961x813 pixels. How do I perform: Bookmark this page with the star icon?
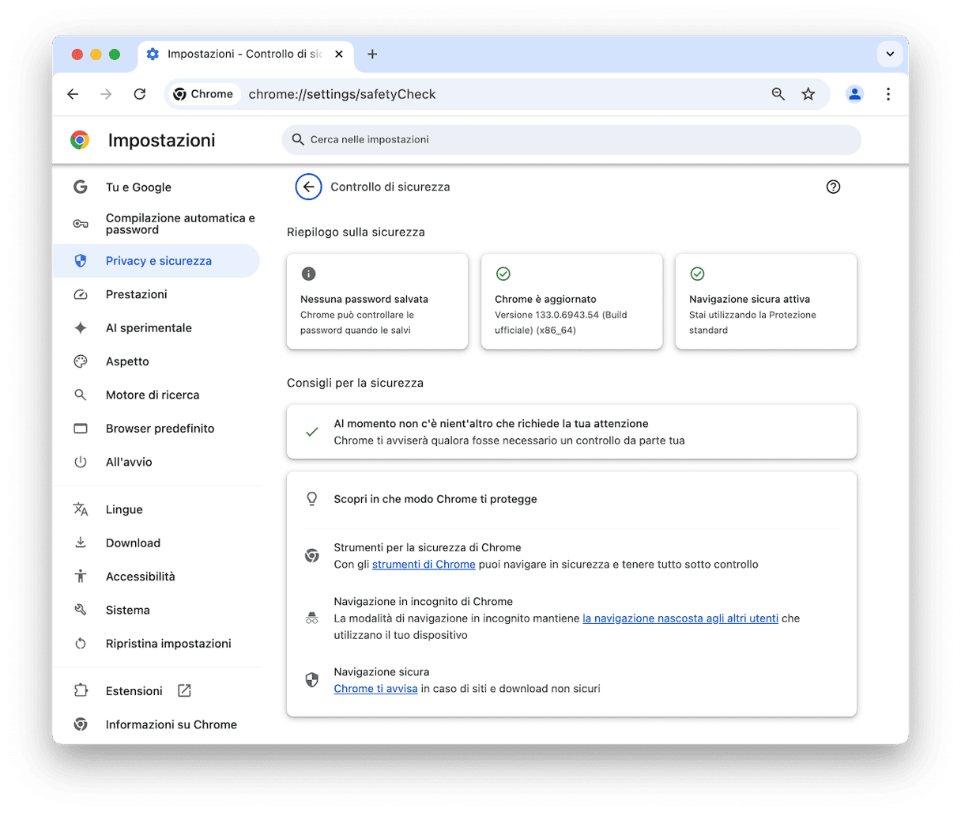[808, 94]
